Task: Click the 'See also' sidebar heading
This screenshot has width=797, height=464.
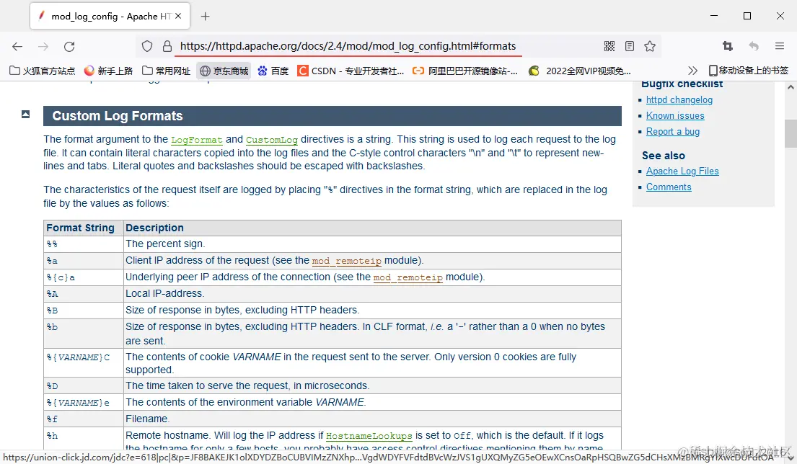Action: [x=664, y=156]
